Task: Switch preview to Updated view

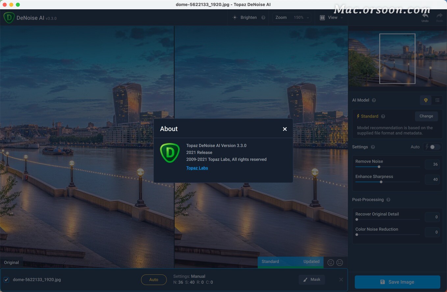Action: click(x=311, y=261)
